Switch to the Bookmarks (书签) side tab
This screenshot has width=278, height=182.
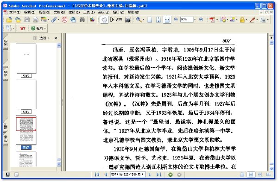tap(6, 73)
